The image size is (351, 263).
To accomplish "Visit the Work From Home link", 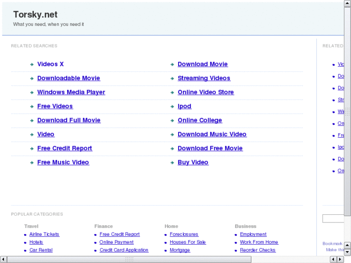I will 259,242.
